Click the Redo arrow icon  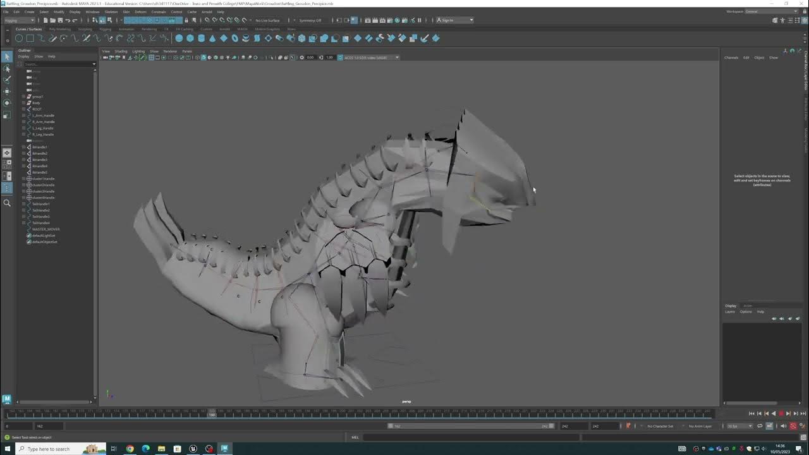74,20
